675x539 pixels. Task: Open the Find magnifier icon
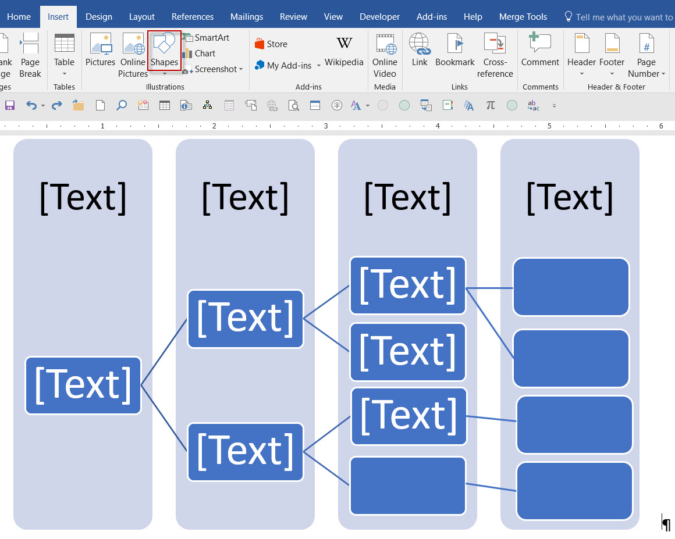pos(121,105)
